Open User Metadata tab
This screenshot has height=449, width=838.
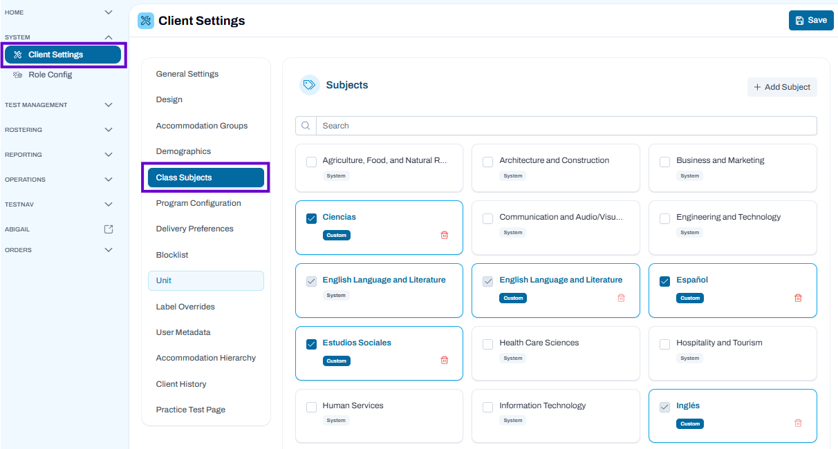[x=206, y=332]
